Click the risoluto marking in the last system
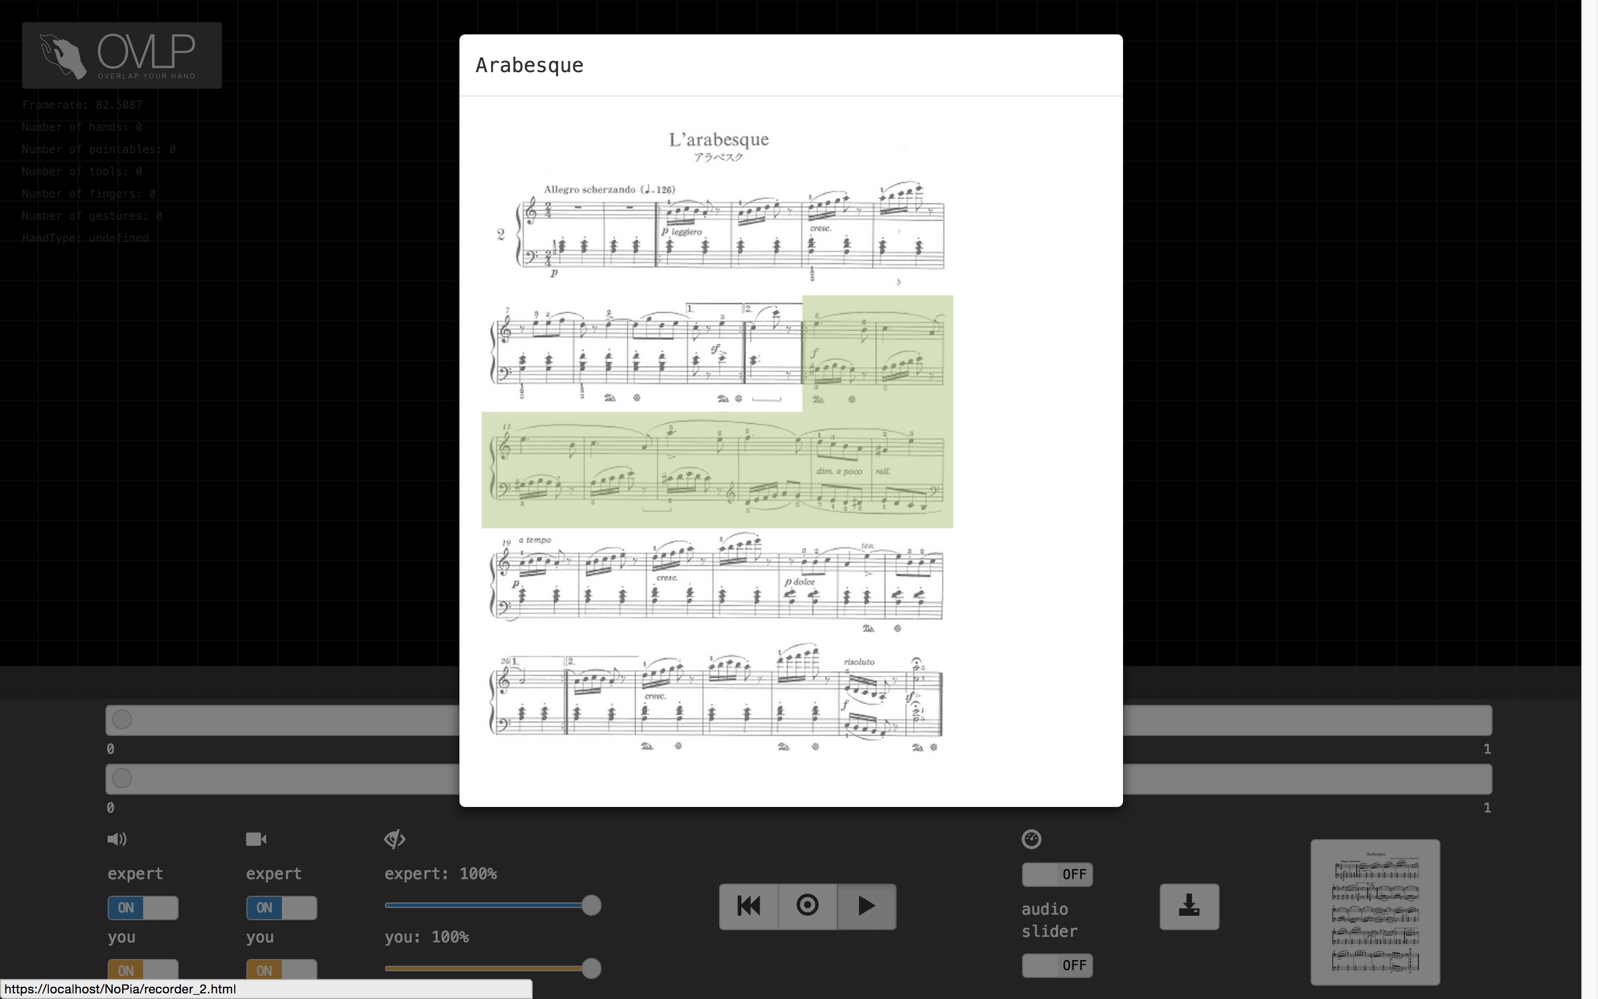Screen dimensions: 1598x999 point(859,662)
